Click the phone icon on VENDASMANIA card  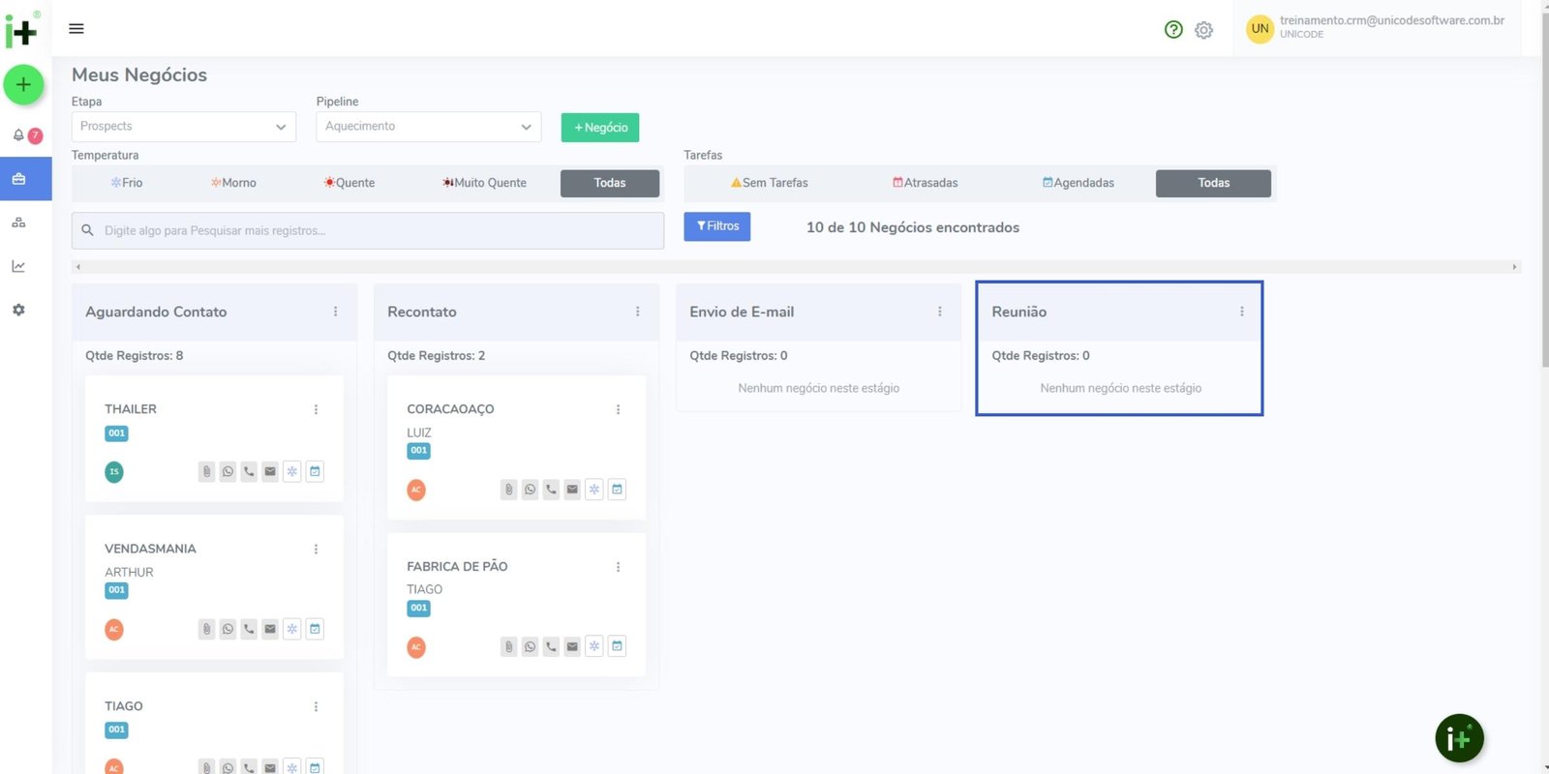[x=249, y=629]
